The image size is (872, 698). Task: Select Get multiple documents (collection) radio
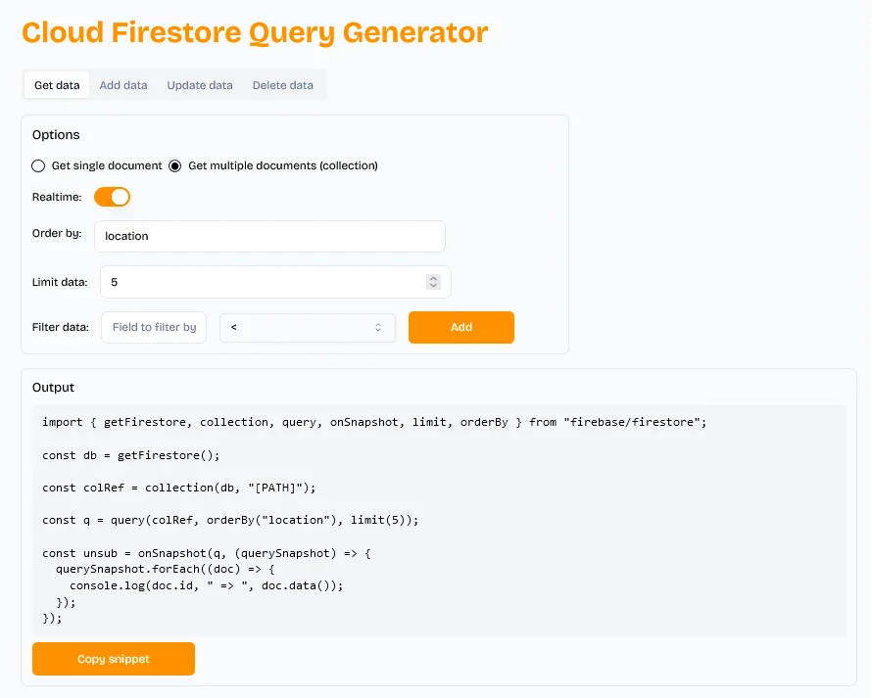(x=175, y=165)
